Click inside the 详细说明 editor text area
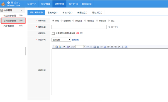Image resolution: width=168 pixels, height=102 pixels. [x=110, y=72]
